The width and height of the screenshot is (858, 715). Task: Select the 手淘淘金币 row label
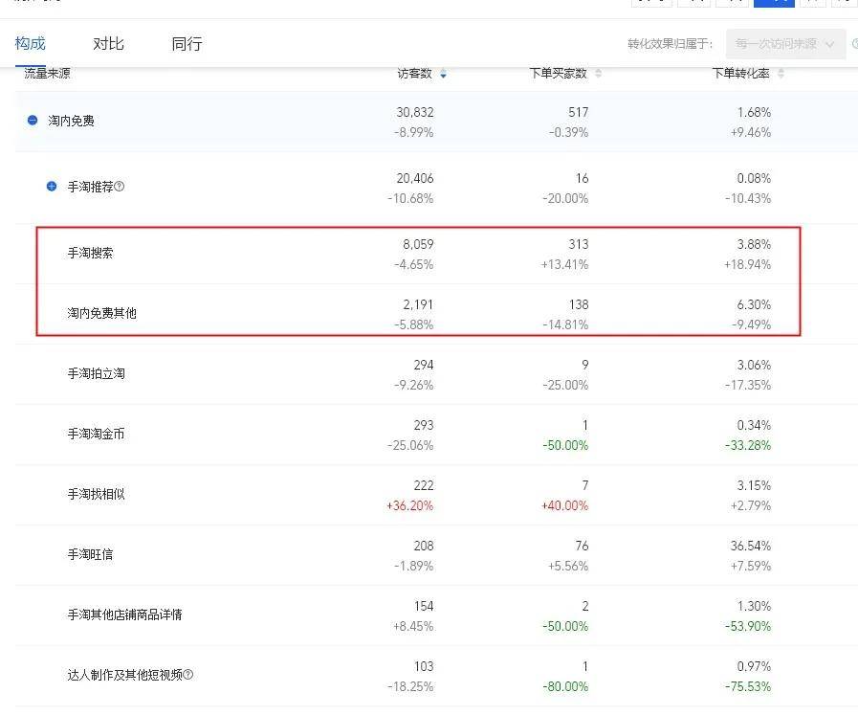(x=96, y=434)
